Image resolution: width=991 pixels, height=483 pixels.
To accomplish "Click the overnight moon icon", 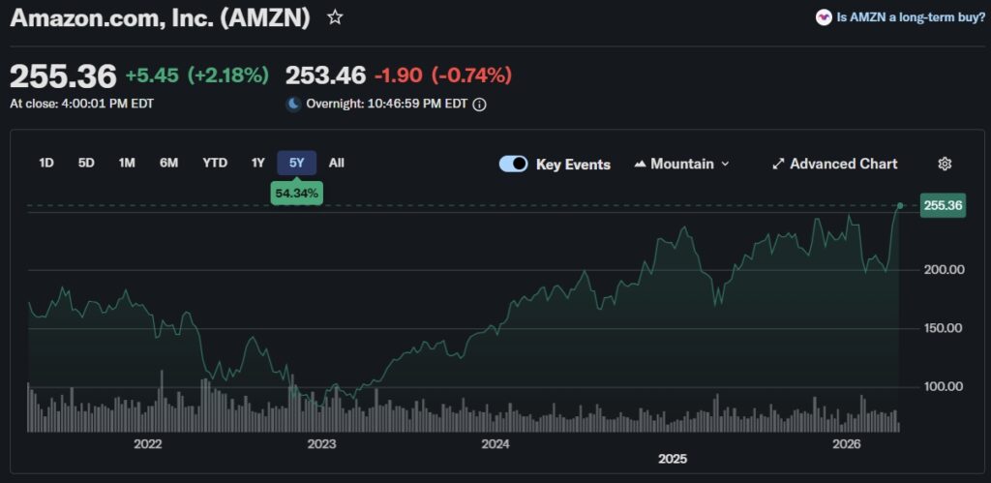I will pyautogui.click(x=293, y=105).
